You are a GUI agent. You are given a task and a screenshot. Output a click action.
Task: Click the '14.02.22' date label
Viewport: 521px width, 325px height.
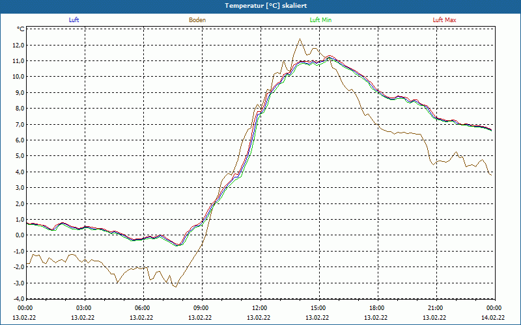494,317
